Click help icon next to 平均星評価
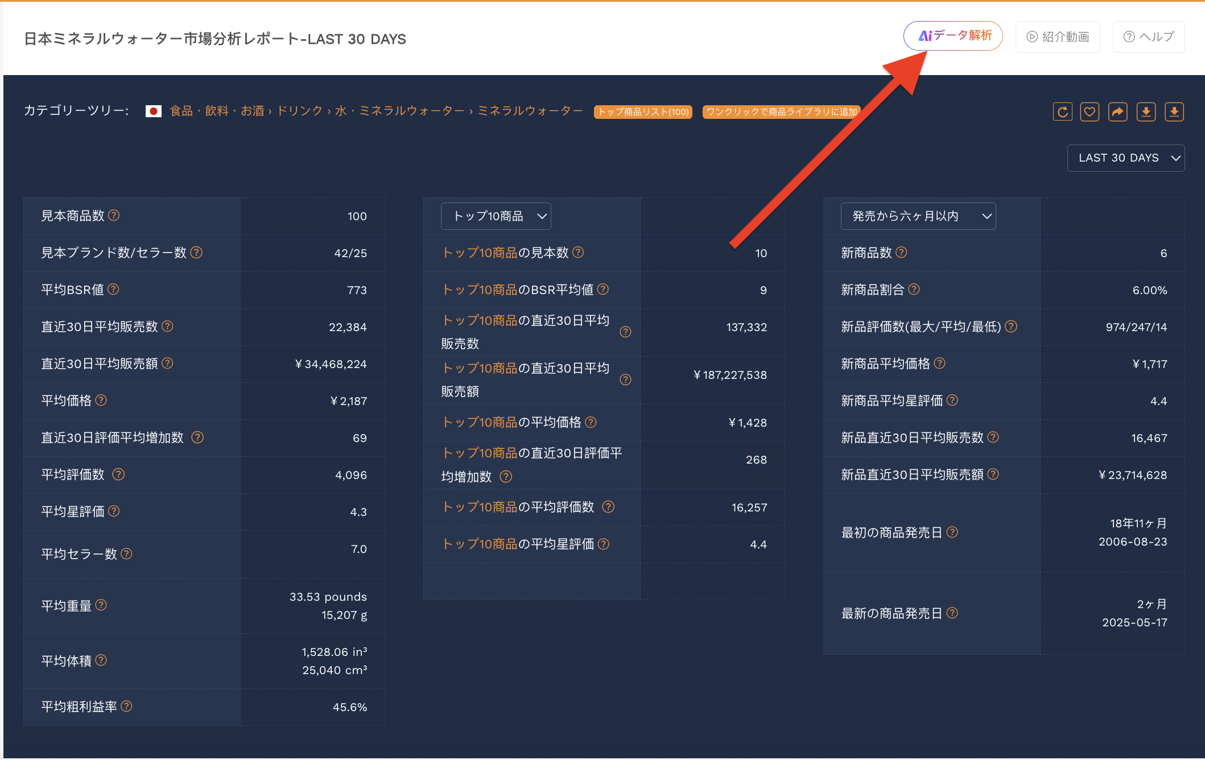 tap(114, 511)
